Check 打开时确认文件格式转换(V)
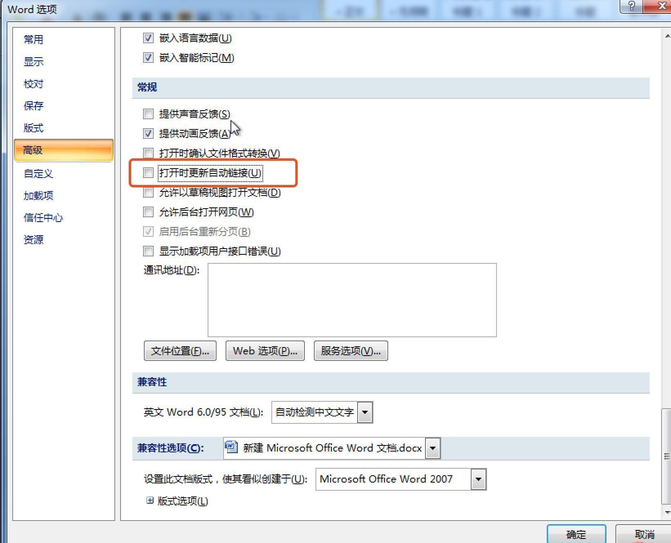Screen dimensions: 671x543 (148, 153)
